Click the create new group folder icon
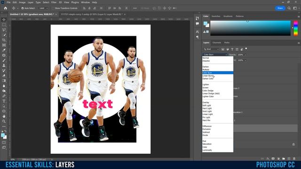The height and width of the screenshot is (169, 301). (x=284, y=159)
